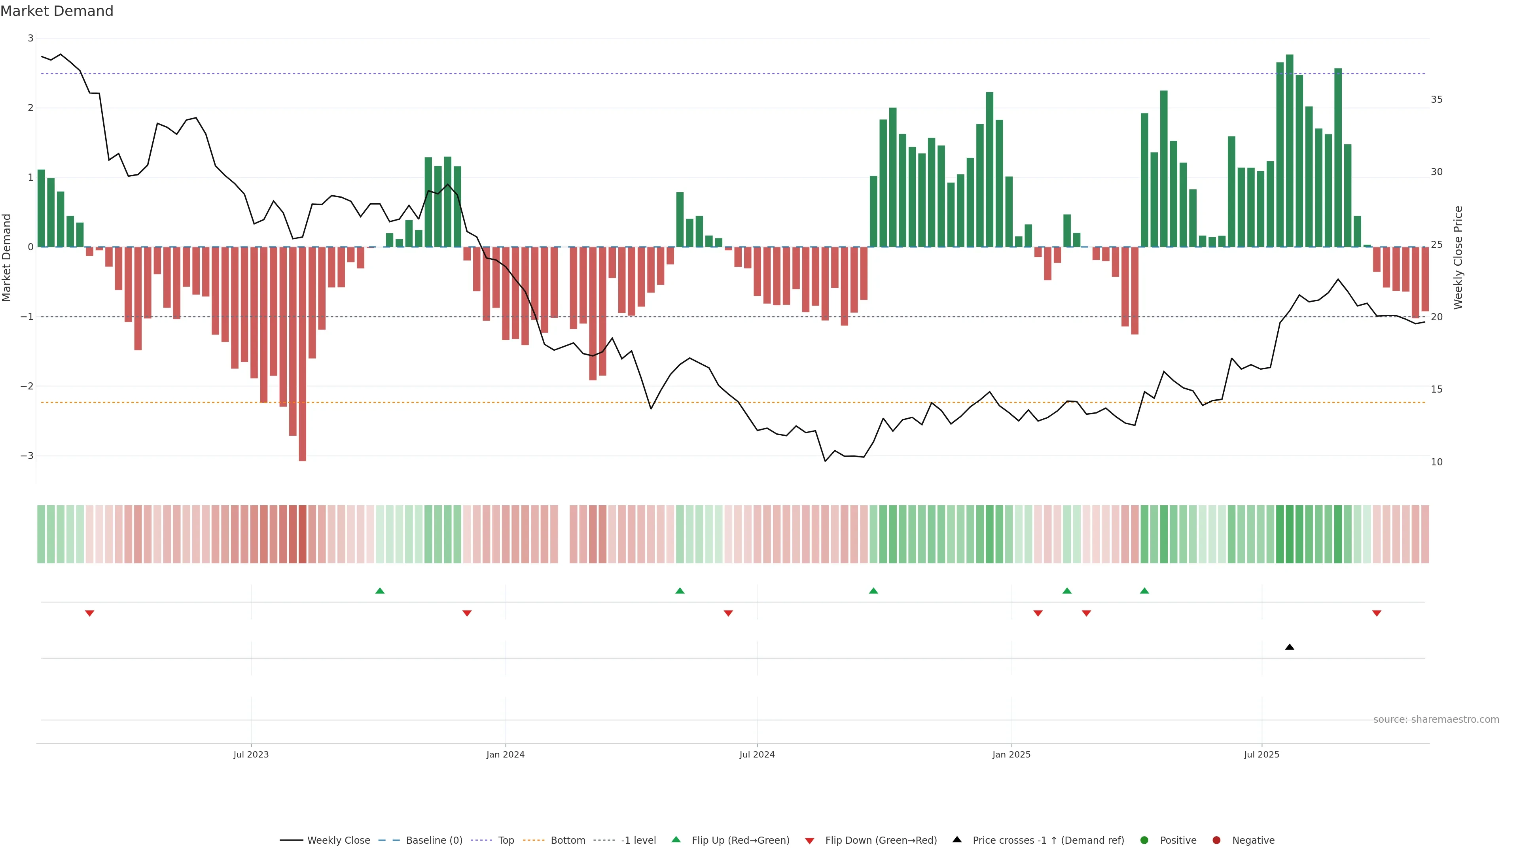
Task: Click the Jan 2024 axis label
Action: pos(506,754)
